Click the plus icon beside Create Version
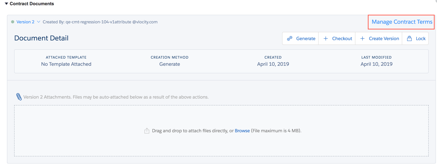437x165 pixels. (x=362, y=38)
